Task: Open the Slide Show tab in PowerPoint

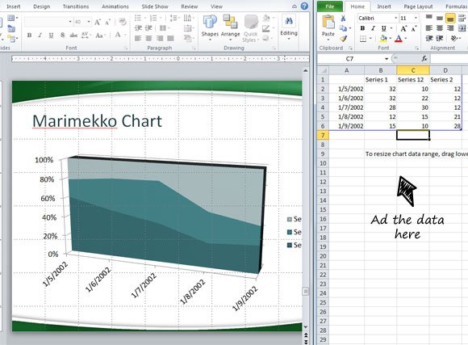Action: coord(155,6)
